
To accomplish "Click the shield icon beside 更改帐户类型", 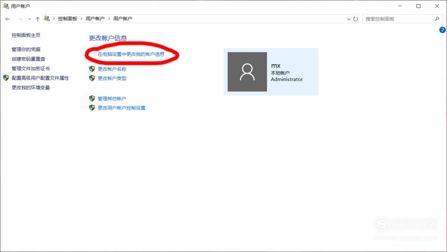I will click(x=92, y=78).
